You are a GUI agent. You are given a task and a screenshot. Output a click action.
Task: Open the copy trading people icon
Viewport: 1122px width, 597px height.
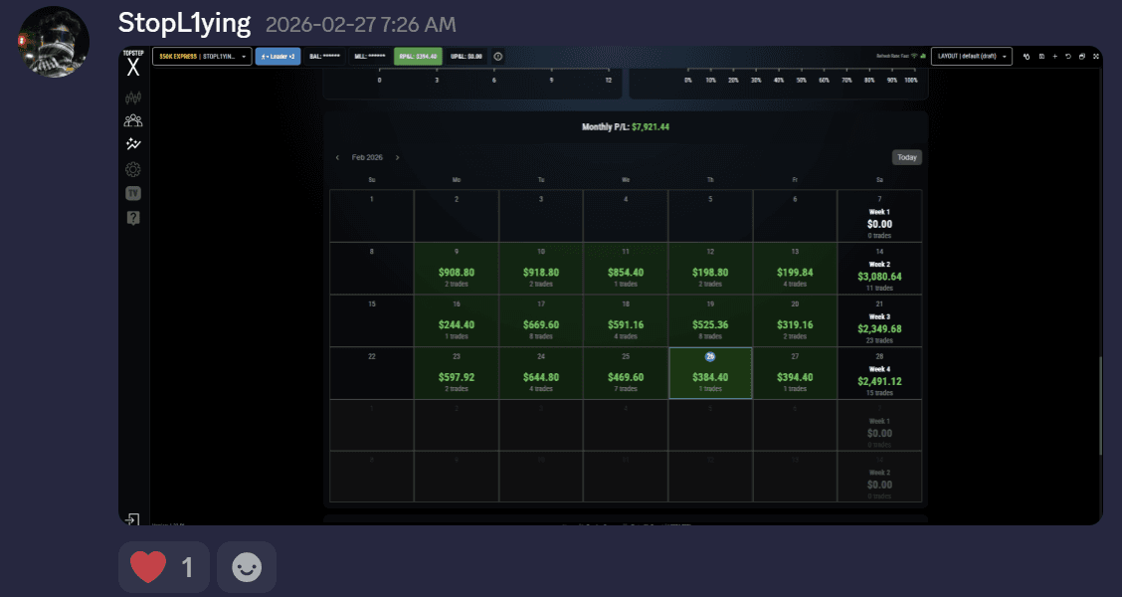pyautogui.click(x=133, y=121)
